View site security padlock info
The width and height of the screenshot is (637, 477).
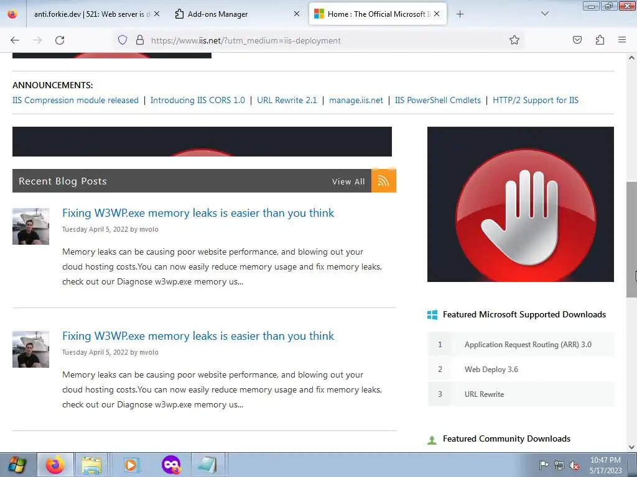coord(140,40)
